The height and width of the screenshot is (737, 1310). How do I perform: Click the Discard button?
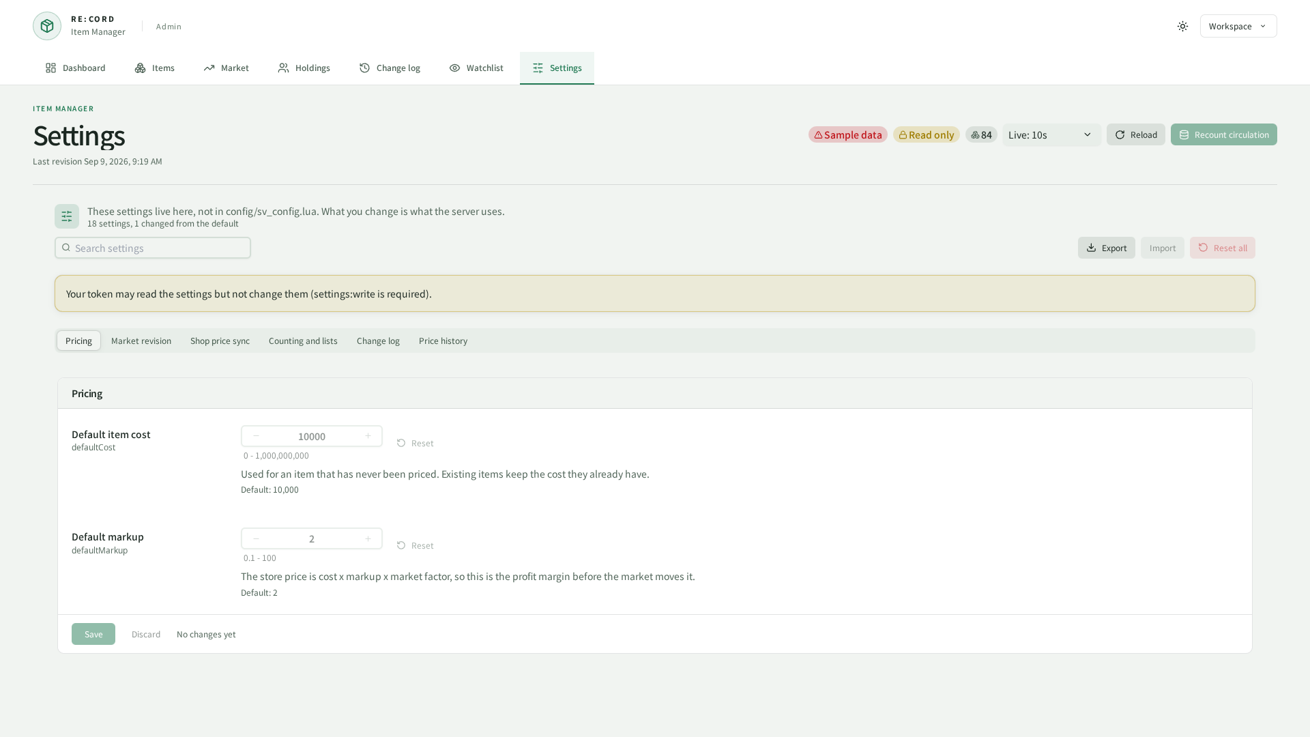click(146, 634)
